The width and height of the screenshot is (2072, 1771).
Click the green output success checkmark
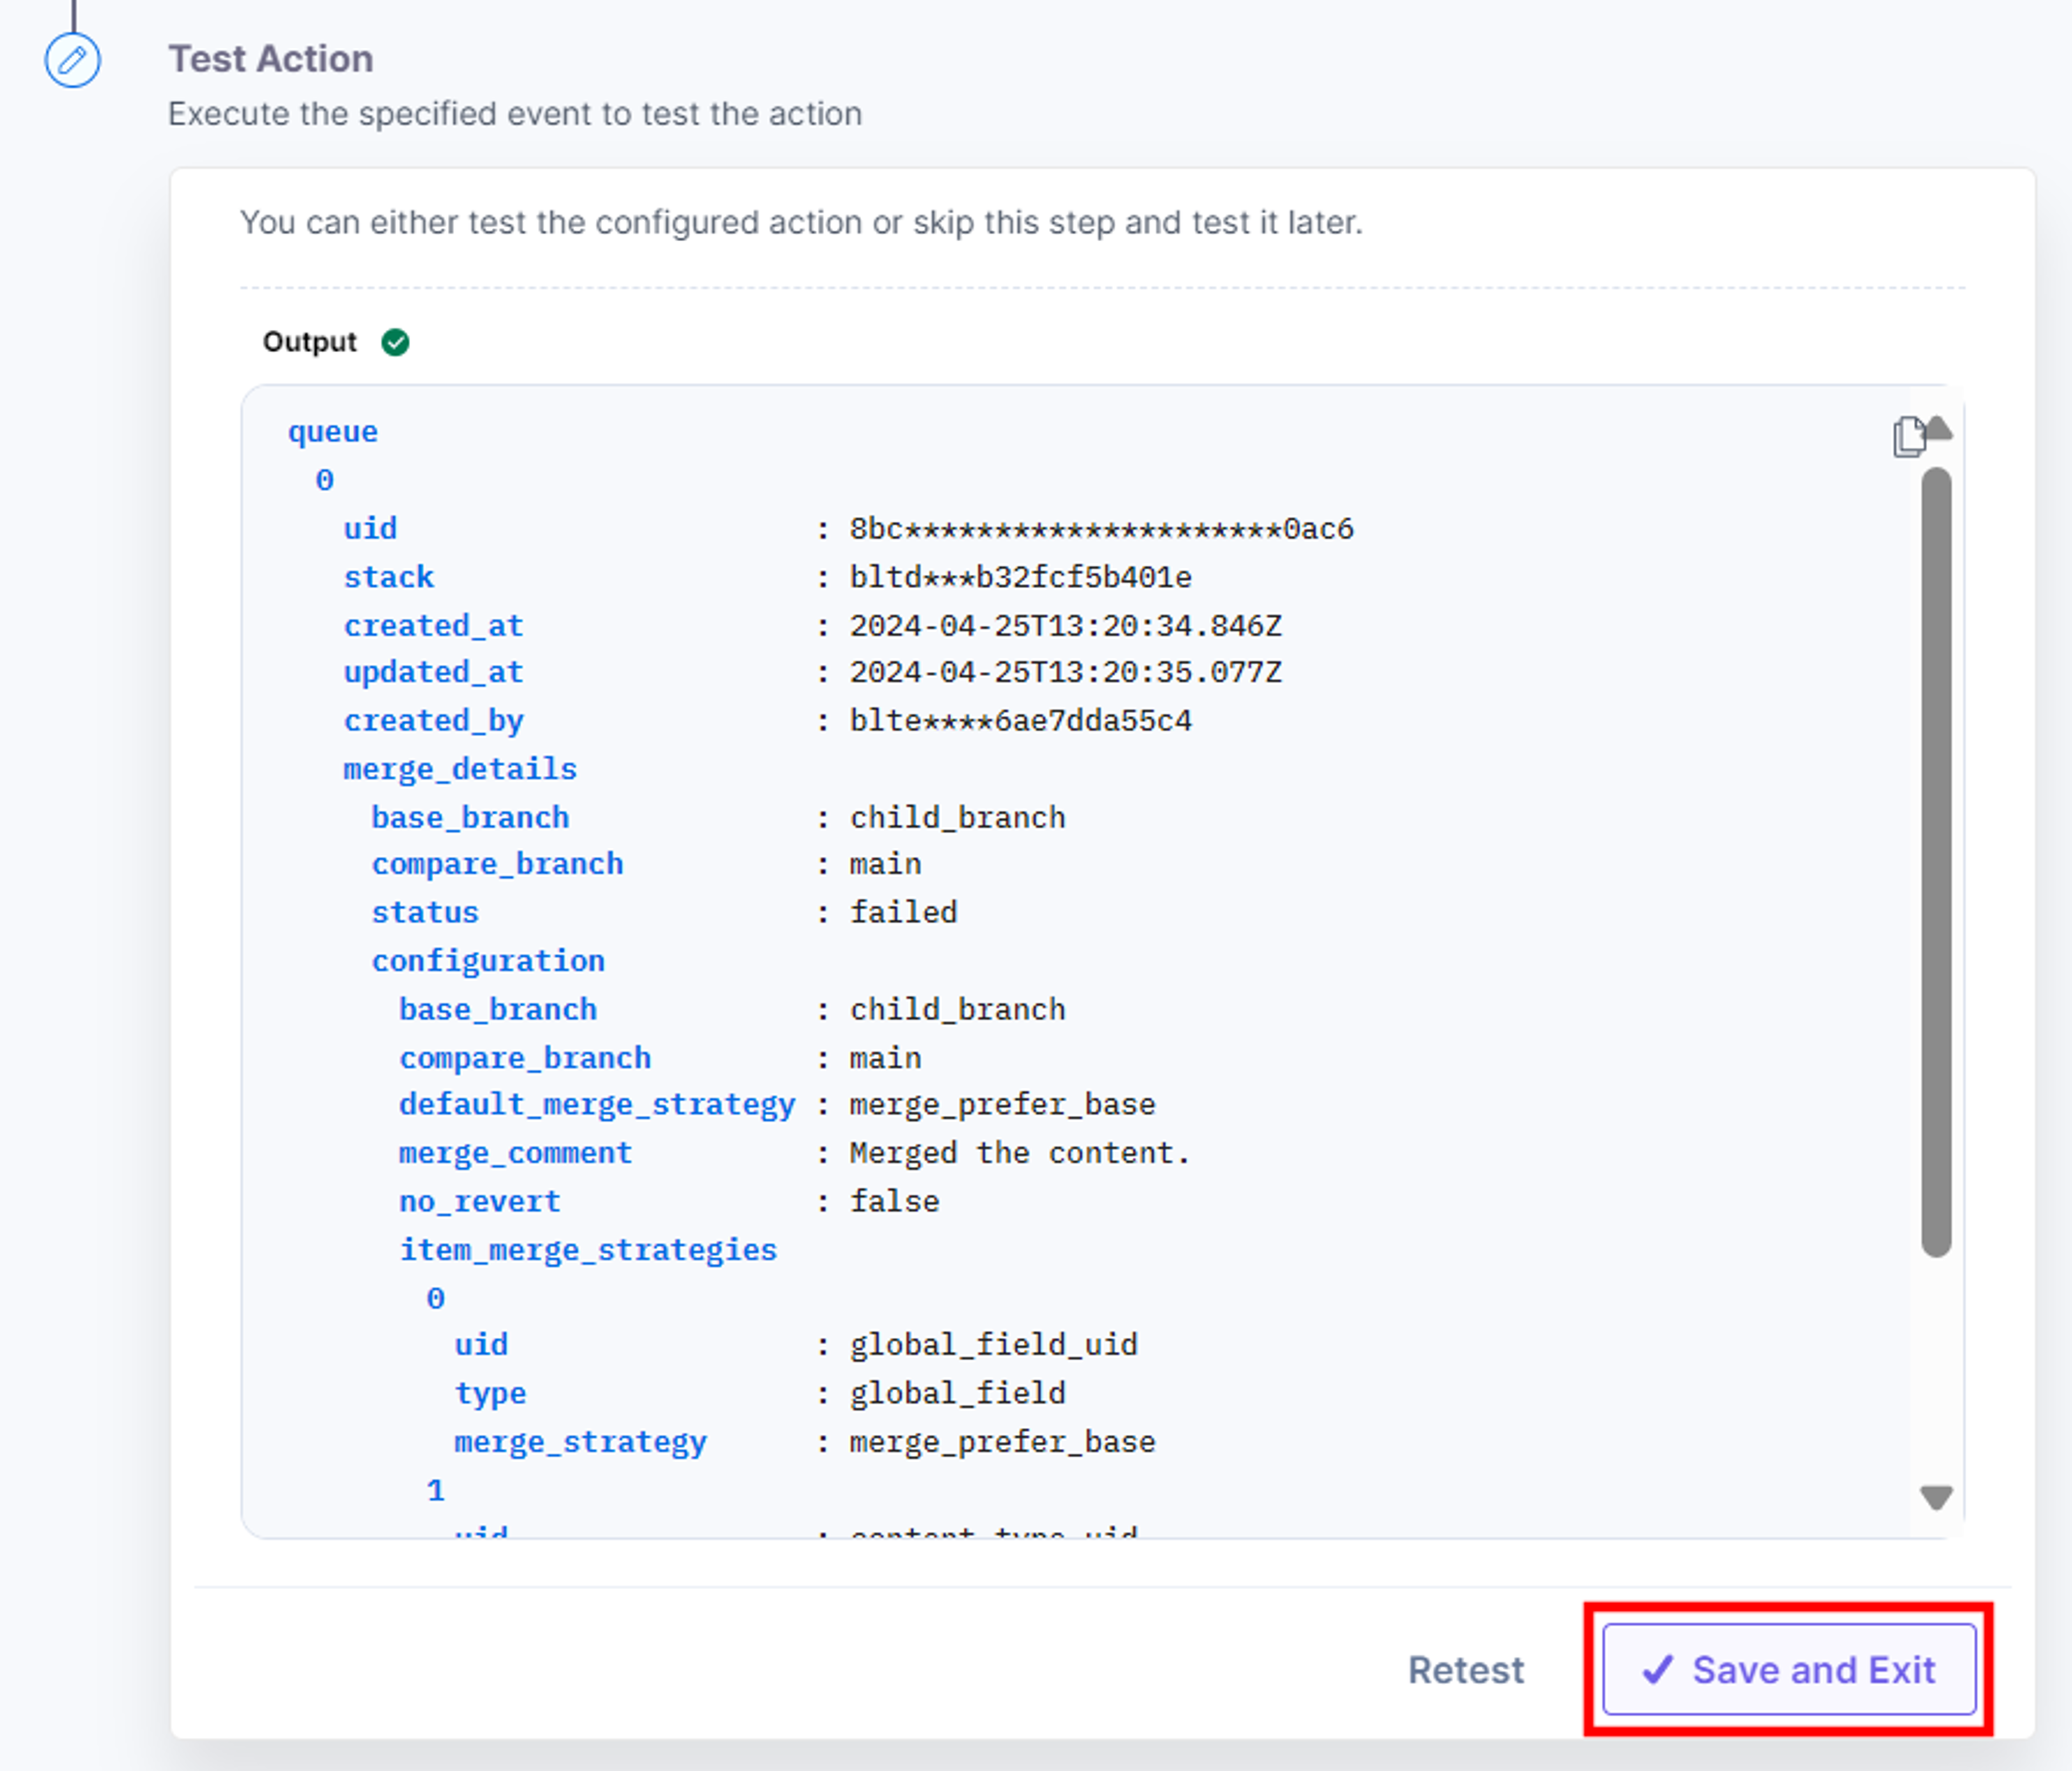[x=395, y=342]
